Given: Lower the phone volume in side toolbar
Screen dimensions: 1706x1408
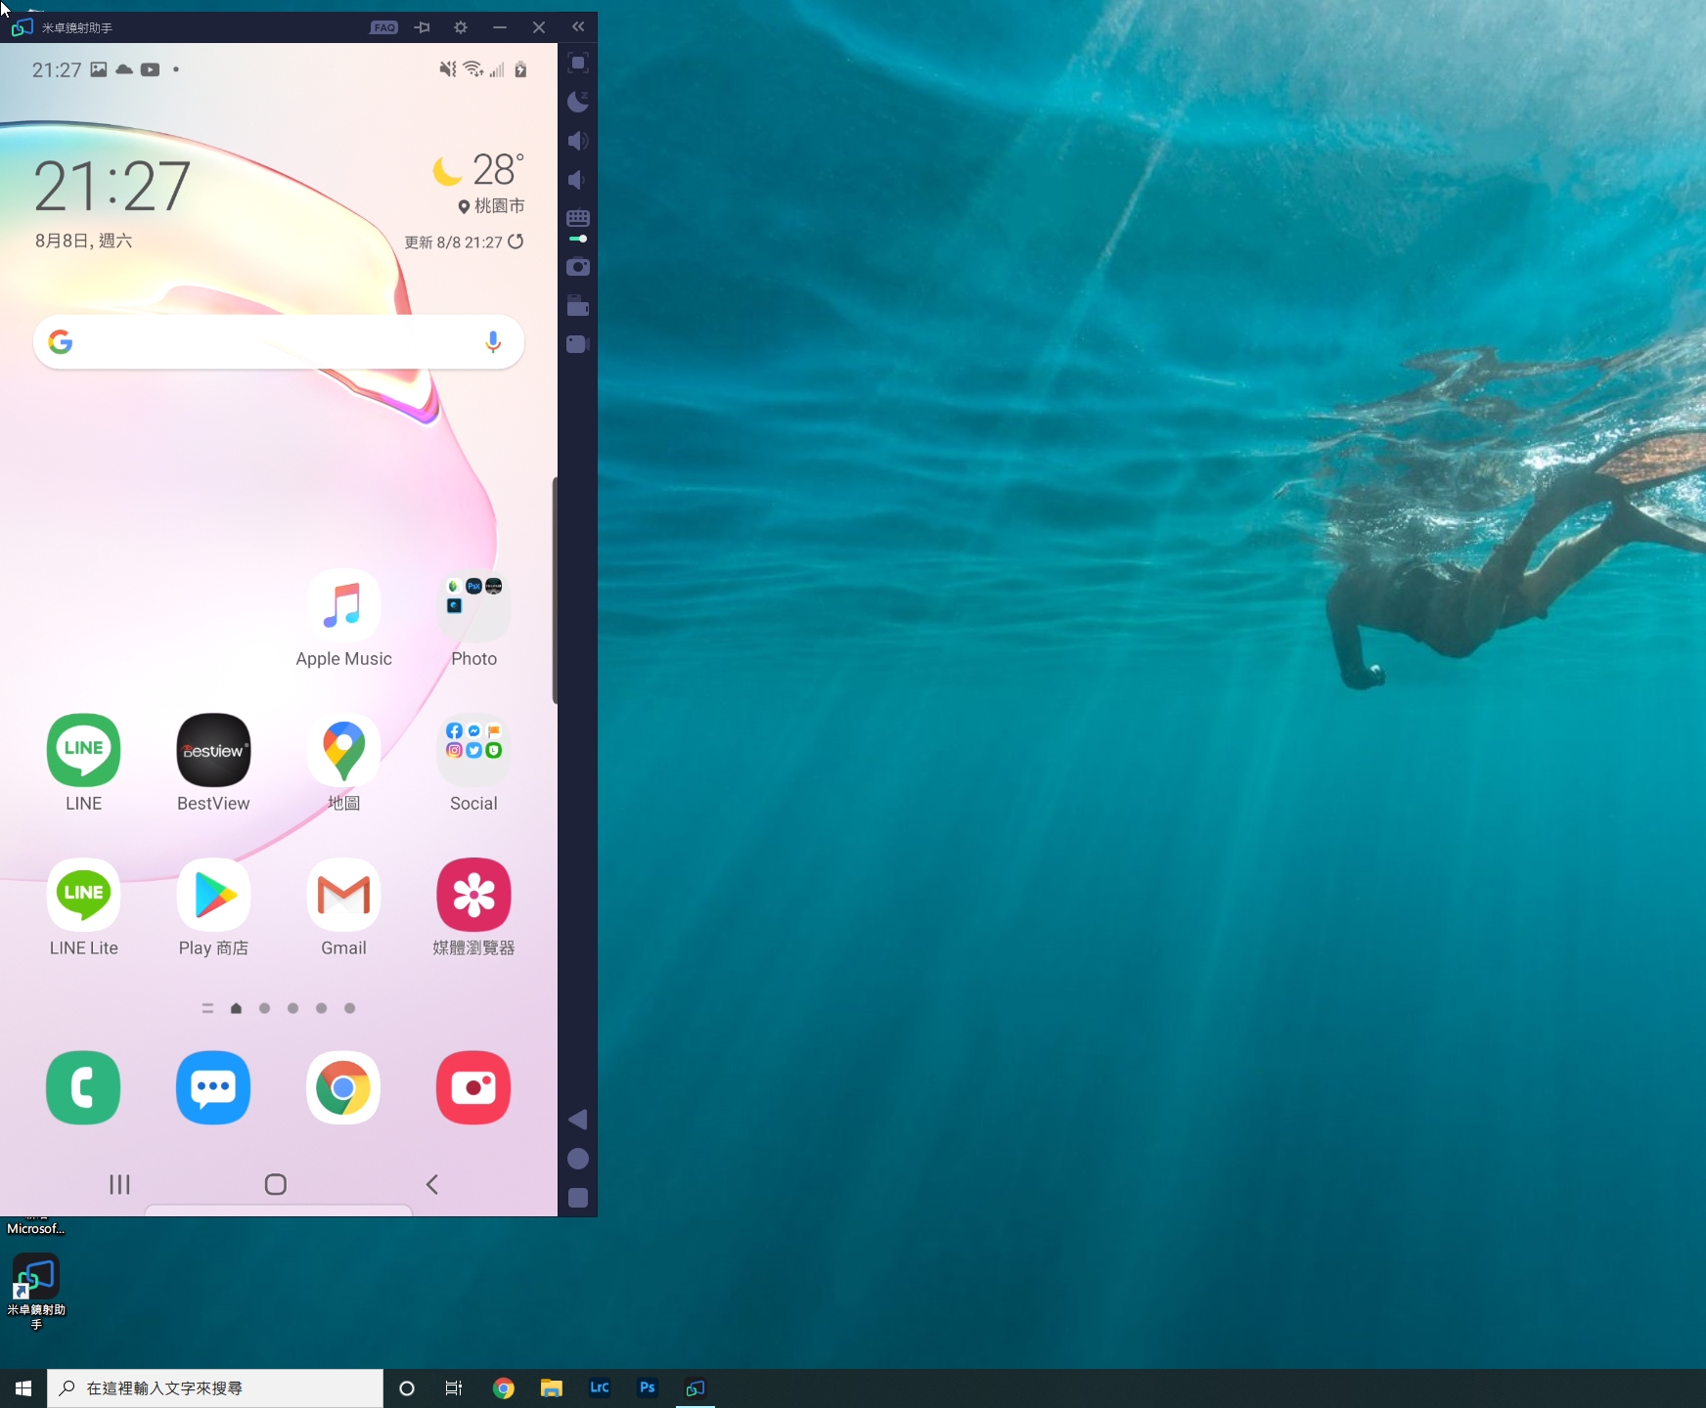Looking at the screenshot, I should click(577, 180).
